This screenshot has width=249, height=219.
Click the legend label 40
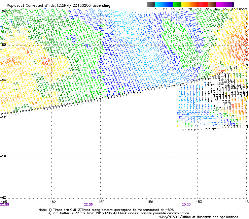tap(216, 9)
